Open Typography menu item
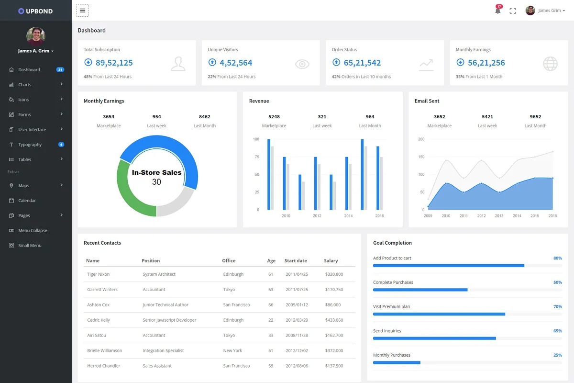The width and height of the screenshot is (574, 383). (30, 145)
